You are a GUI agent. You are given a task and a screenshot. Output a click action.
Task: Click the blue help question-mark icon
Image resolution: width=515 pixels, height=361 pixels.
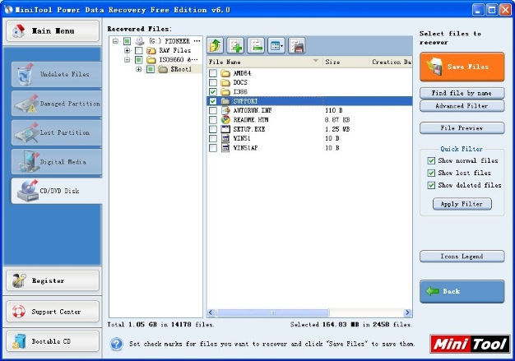click(116, 345)
